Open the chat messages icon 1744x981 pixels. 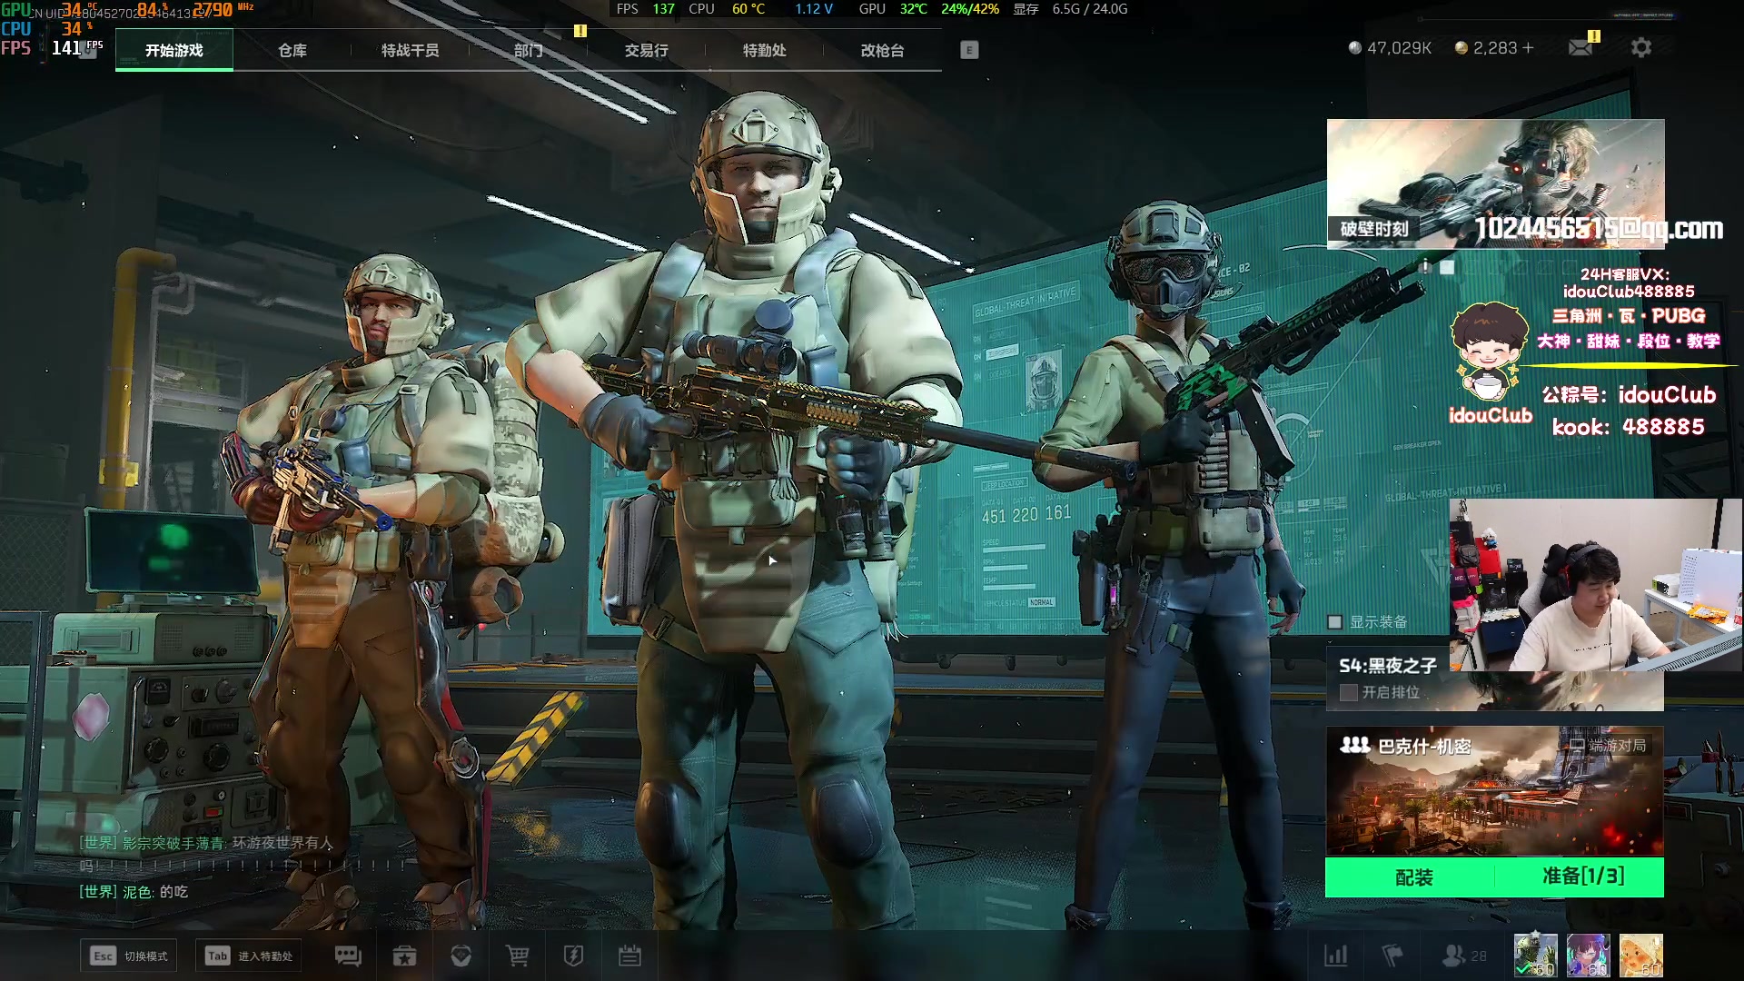348,956
